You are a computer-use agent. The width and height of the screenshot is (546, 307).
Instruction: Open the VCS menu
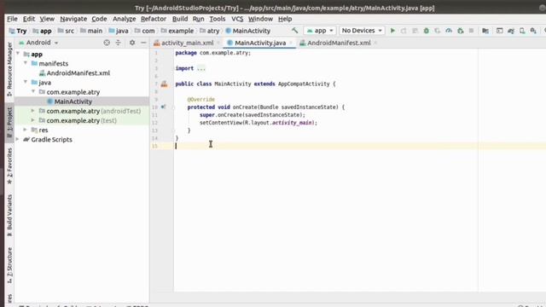tap(237, 19)
